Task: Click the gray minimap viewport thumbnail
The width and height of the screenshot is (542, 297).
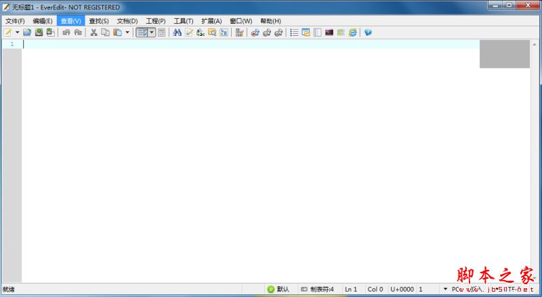Action: point(504,54)
